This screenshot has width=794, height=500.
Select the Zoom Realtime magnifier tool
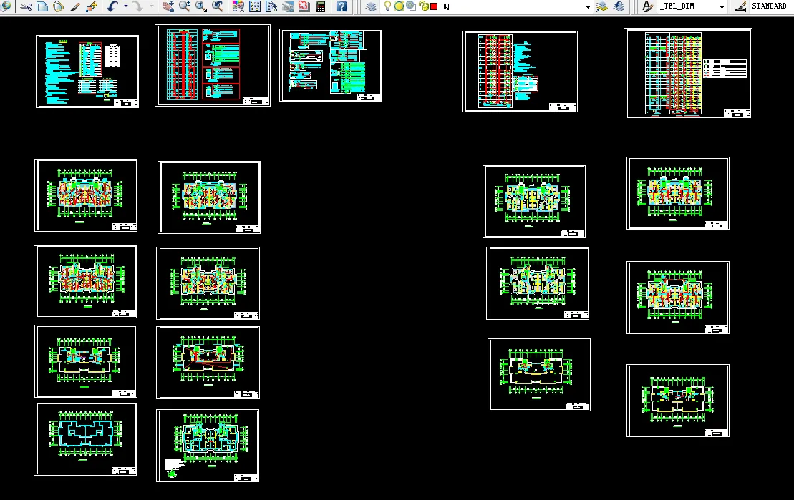click(185, 6)
